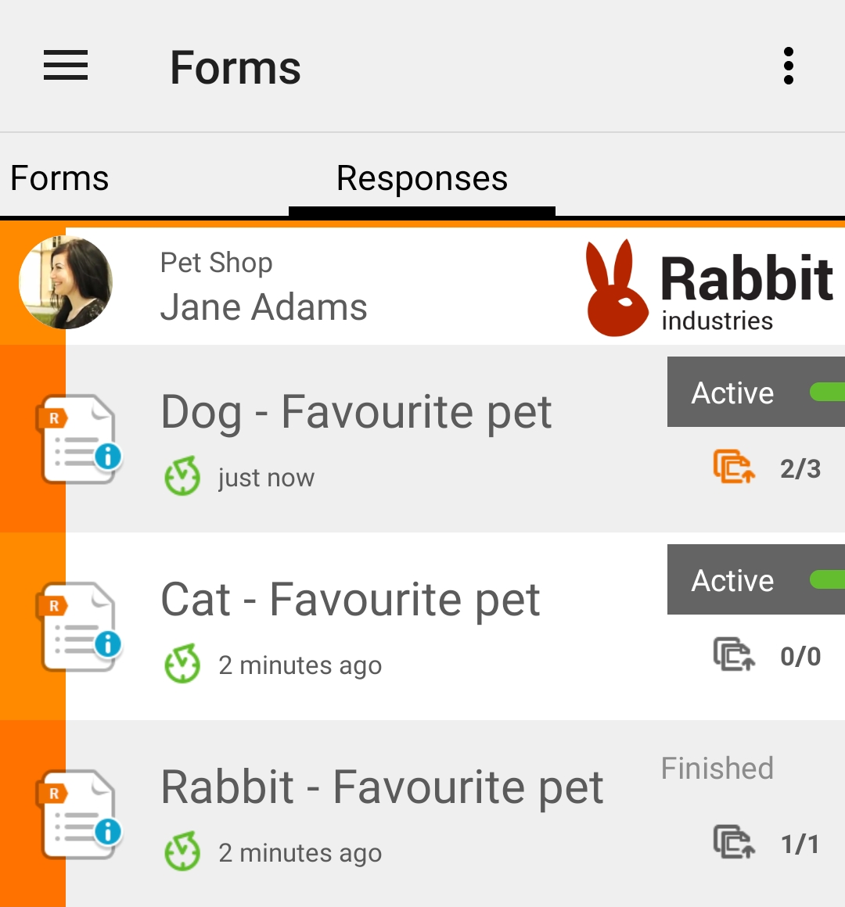Toggle Active switch for Dog form
The width and height of the screenshot is (845, 907).
[756, 393]
